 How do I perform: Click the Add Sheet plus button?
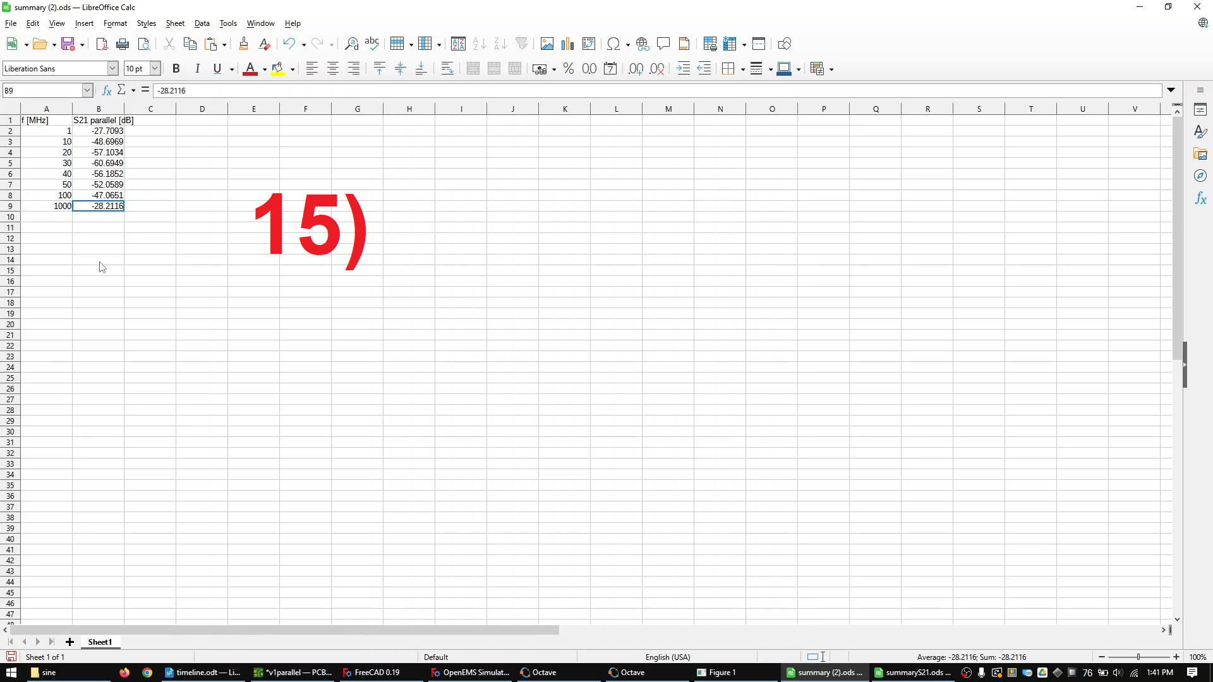(69, 641)
